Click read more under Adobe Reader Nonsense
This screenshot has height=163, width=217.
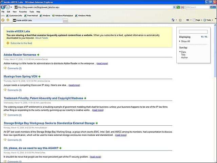tap(102, 64)
